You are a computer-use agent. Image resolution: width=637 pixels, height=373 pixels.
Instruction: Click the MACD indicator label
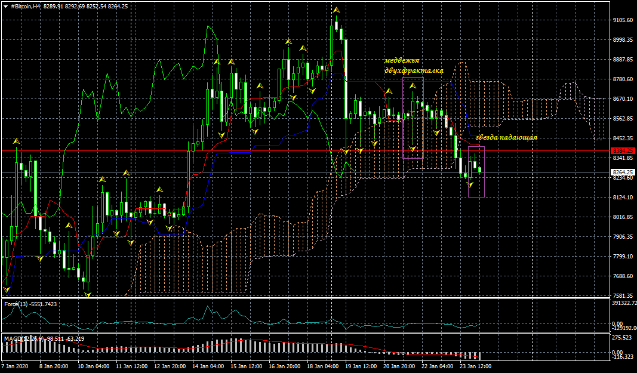tap(12, 339)
